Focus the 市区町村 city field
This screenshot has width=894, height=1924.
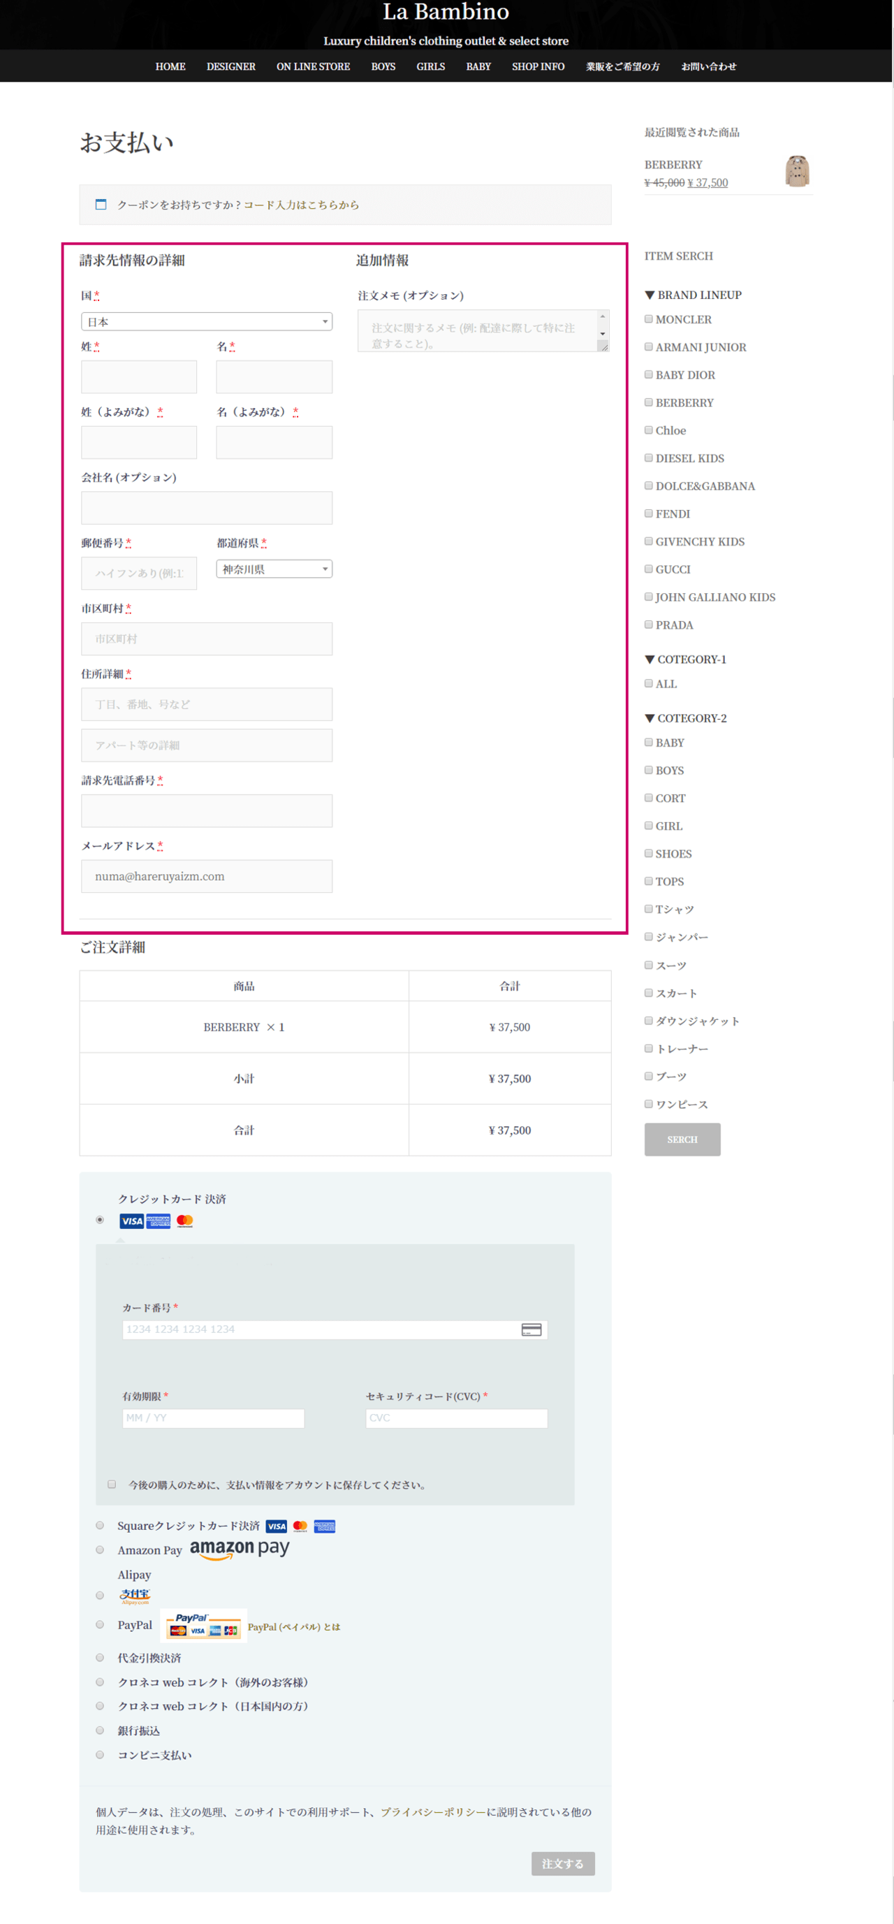[x=207, y=639]
